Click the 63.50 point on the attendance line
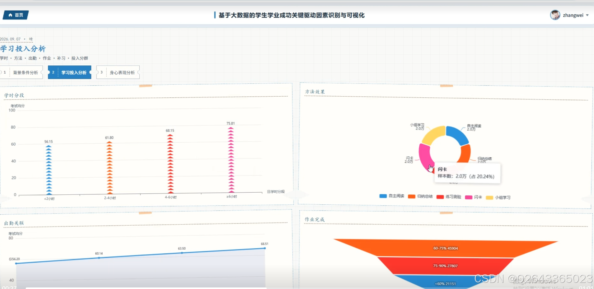 (x=182, y=253)
